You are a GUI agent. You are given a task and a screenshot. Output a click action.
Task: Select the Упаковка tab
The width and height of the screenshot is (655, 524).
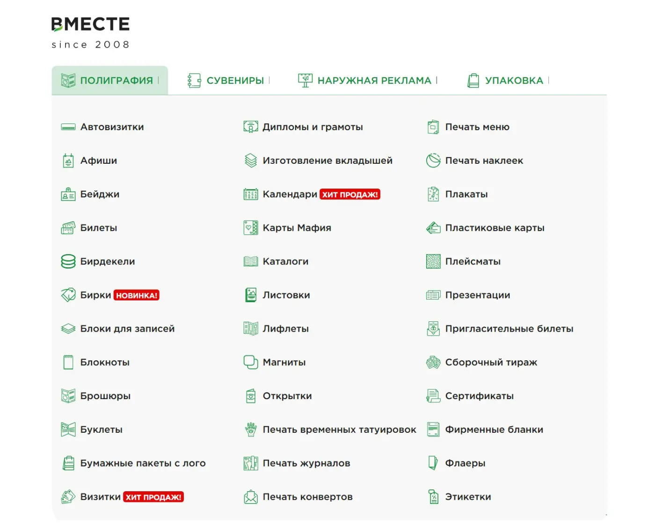(x=508, y=80)
